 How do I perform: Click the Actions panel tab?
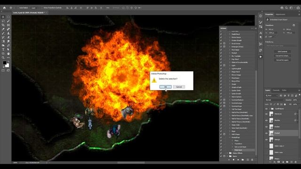(x=223, y=28)
